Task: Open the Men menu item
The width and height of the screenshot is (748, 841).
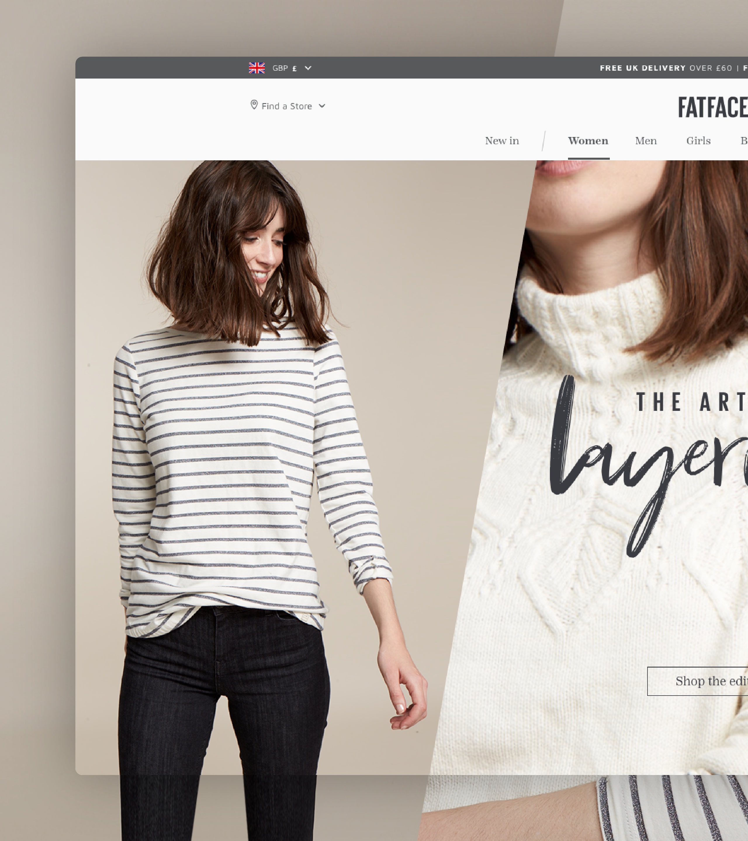Action: (645, 141)
